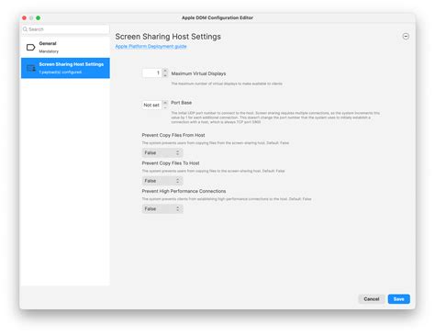Screen dimensions: 435x335
Task: Increase Maximum Virtual Displays with up arrow
Action: pyautogui.click(x=165, y=71)
